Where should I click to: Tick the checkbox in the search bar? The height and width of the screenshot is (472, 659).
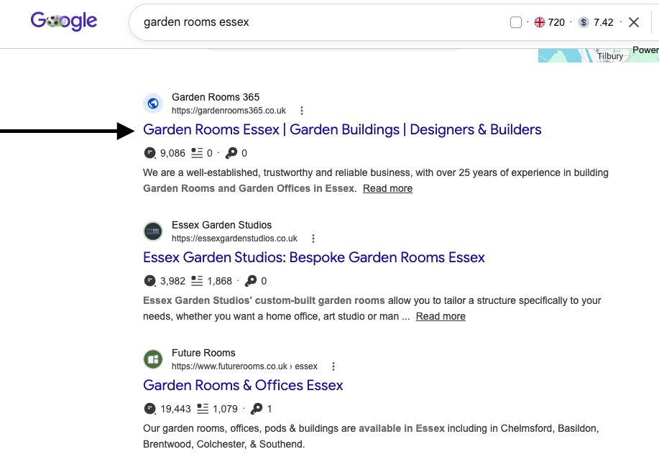(x=516, y=22)
